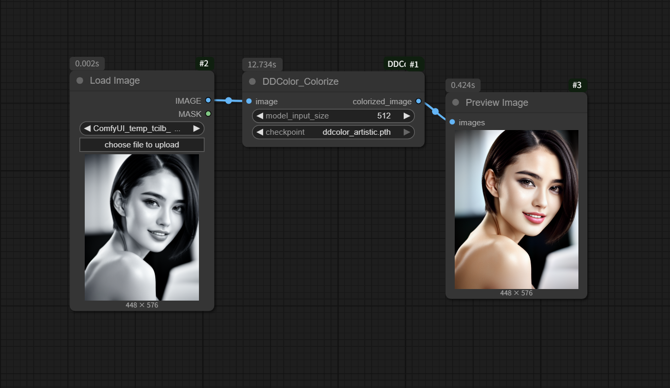Click the IMAGE output port on Load Image
The height and width of the screenshot is (388, 670).
(208, 100)
